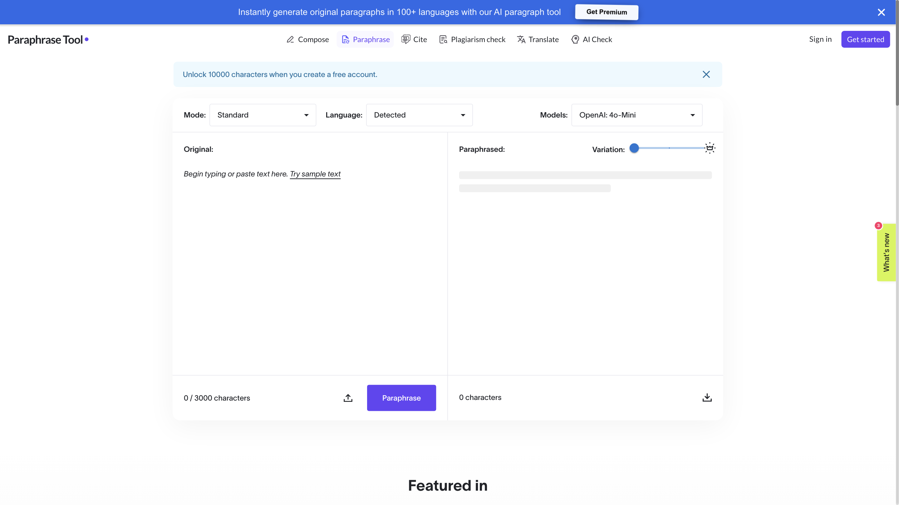Click the Get started button

[x=866, y=39]
